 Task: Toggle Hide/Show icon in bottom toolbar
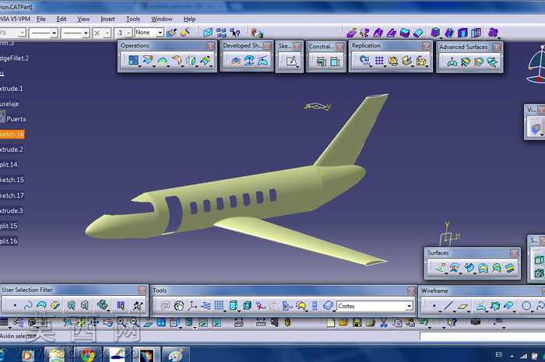click(202, 322)
